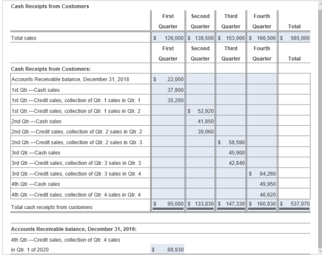Click the 'Cash Receipts from Customers' title at top
This screenshot has height=255, width=322.
[50, 6]
